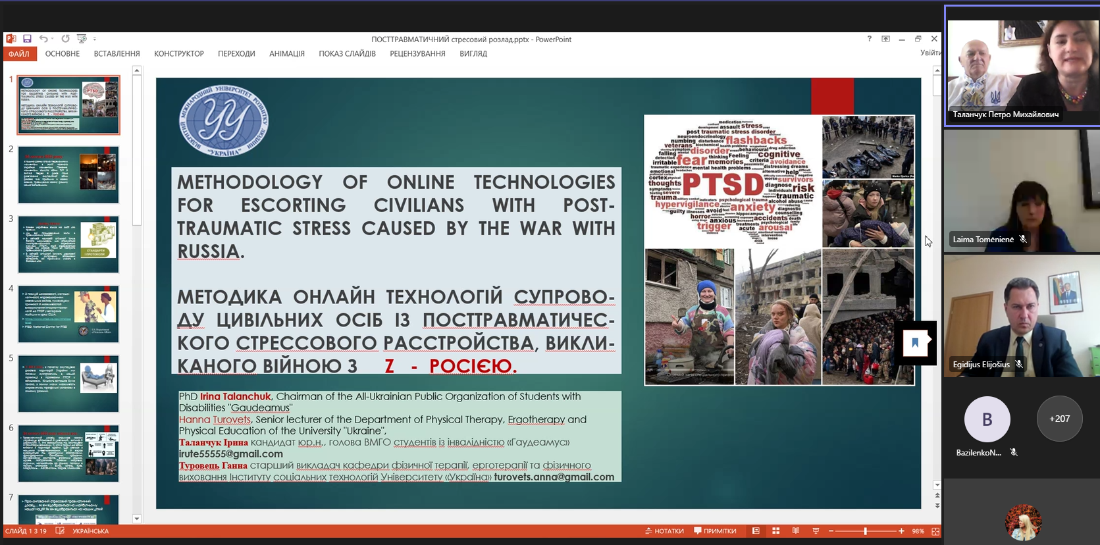Click the УКРАЇНСЬКА language indicator
Viewport: 1100px width, 545px height.
point(91,531)
